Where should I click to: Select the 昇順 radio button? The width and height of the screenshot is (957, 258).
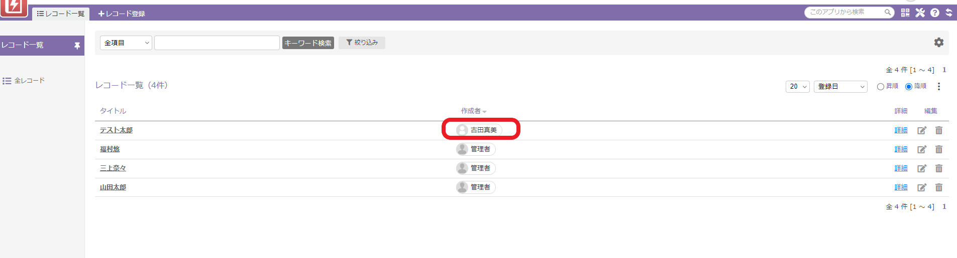[881, 87]
